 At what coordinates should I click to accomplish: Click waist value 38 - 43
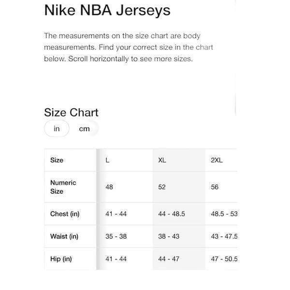pos(169,236)
